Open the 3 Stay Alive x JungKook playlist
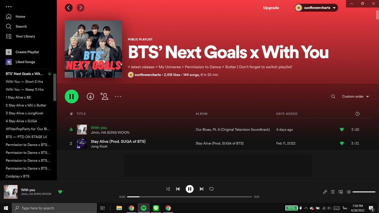 coord(25,113)
